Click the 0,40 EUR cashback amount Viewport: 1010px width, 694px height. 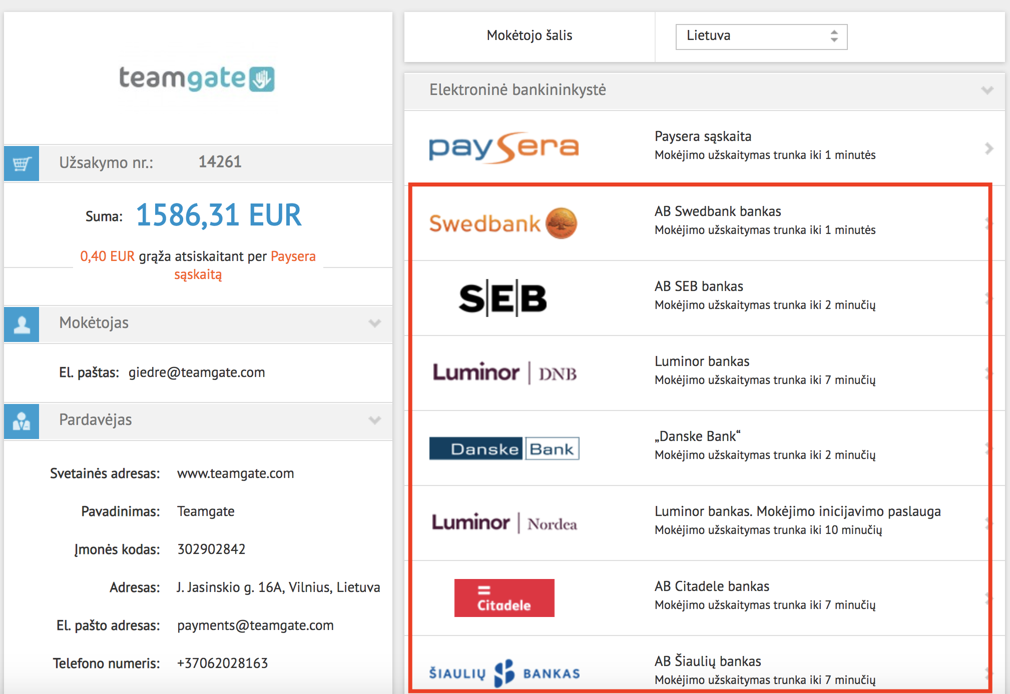pyautogui.click(x=107, y=256)
